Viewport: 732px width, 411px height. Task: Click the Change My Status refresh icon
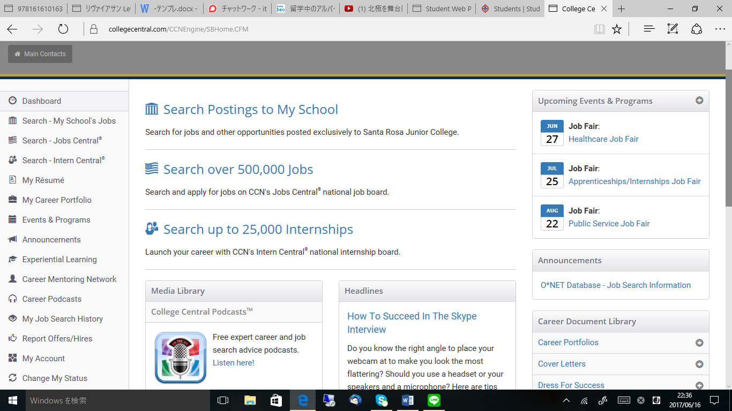click(x=12, y=378)
